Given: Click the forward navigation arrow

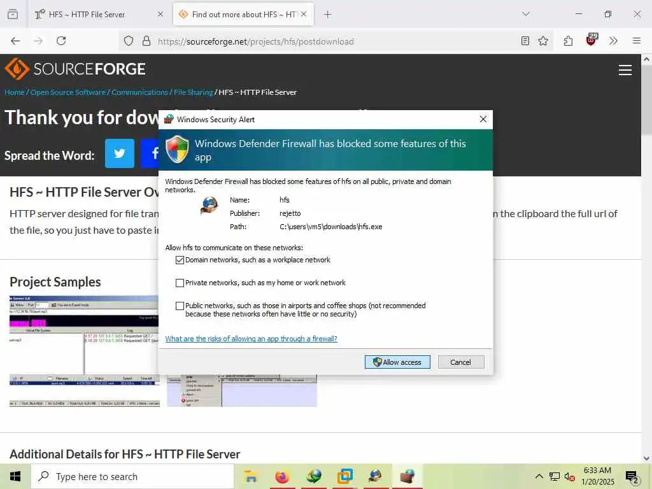Looking at the screenshot, I should [38, 41].
